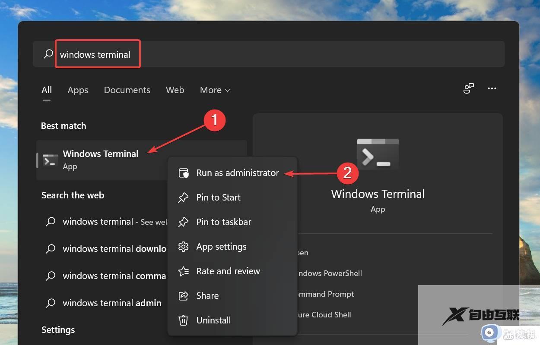The width and height of the screenshot is (540, 345).
Task: Expand the More filter dropdown
Action: [215, 90]
